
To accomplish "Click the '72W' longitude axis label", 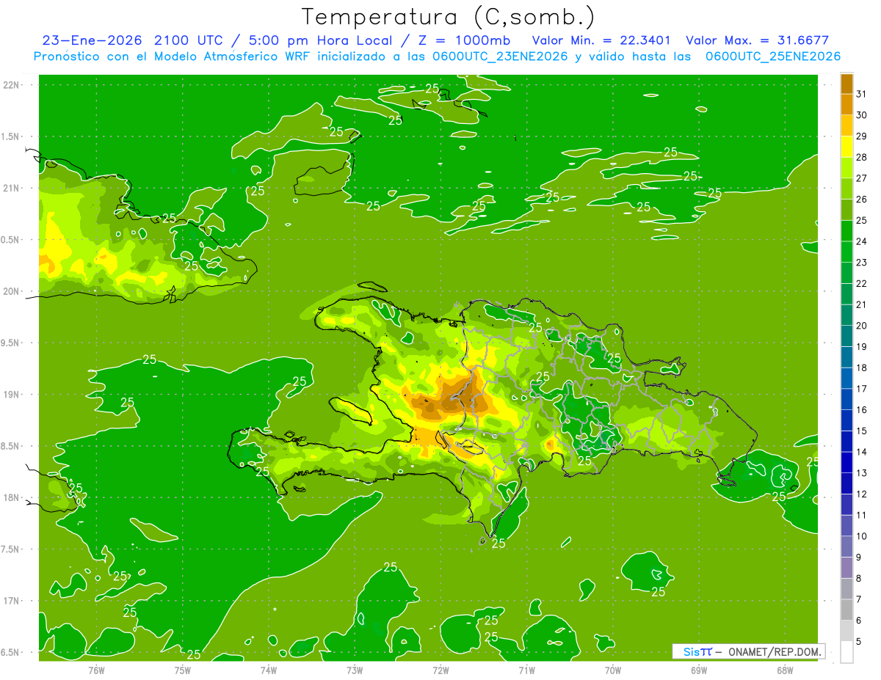I will [440, 670].
